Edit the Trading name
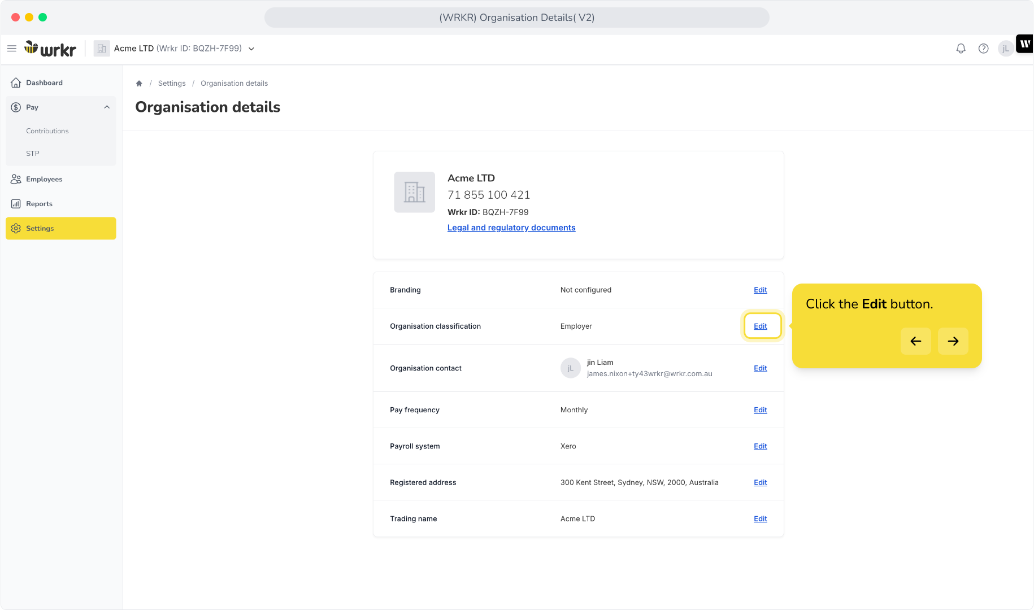Viewport: 1034px width, 610px height. click(761, 518)
